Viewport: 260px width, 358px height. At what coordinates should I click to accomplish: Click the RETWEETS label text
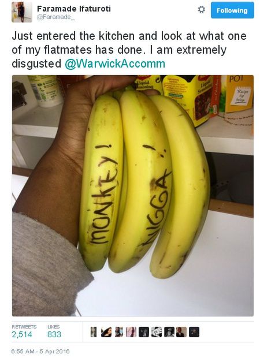pos(24,327)
